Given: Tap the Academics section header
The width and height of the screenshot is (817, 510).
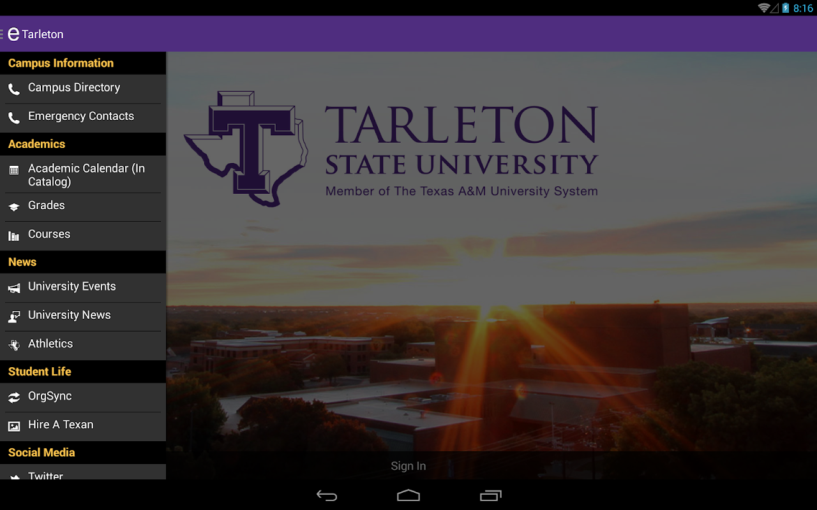Looking at the screenshot, I should [x=83, y=144].
